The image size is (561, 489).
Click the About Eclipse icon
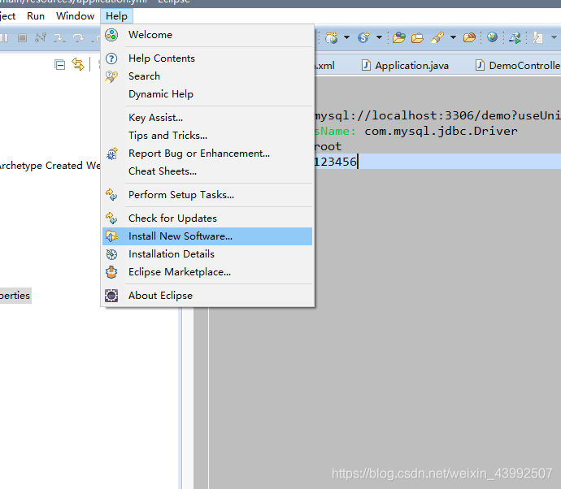tap(111, 296)
